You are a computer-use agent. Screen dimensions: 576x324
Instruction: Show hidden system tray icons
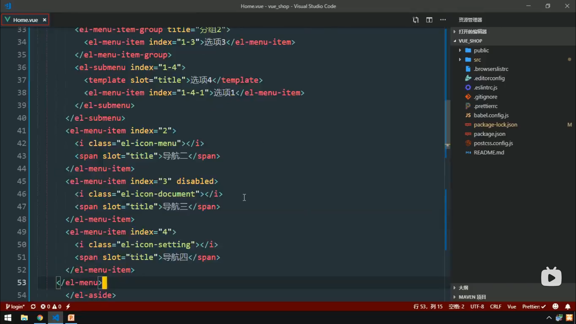click(x=549, y=318)
